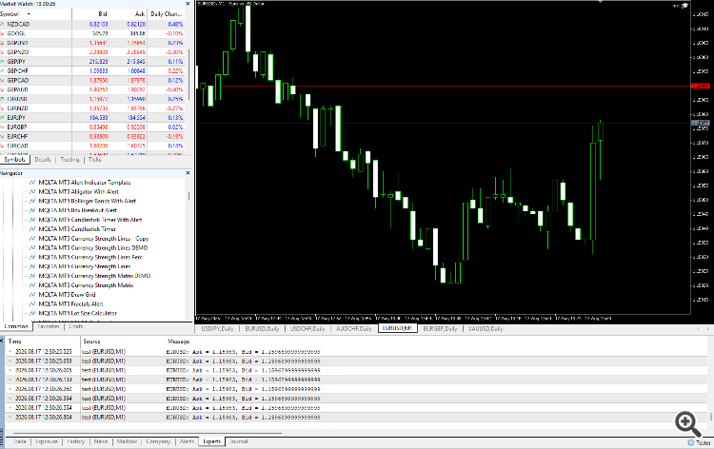Click the indicator icon beside MQLTA MT5 Lot Size Calculator
The image size is (714, 449).
(32, 313)
